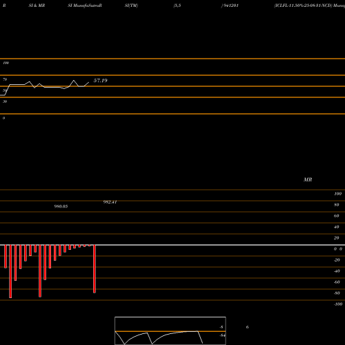Click the RSI line's last point near 57.19
This screenshot has width=345, height=345.
coord(89,82)
